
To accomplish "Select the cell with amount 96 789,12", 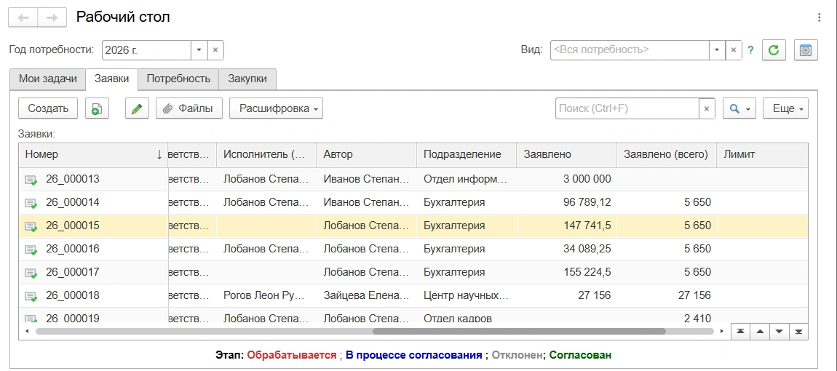I will point(567,202).
